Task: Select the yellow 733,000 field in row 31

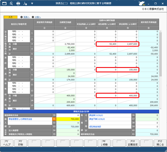Action: click(68, 119)
